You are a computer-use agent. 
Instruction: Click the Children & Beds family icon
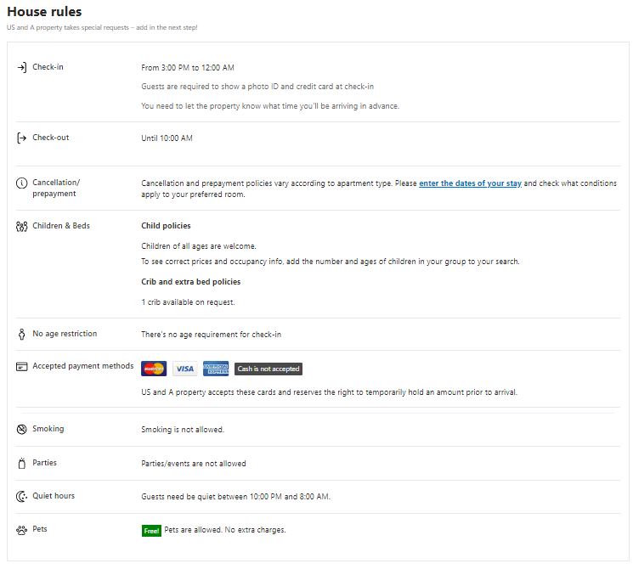point(22,227)
